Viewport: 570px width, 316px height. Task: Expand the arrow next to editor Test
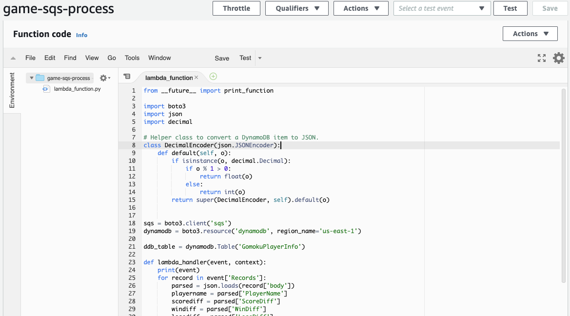(259, 58)
